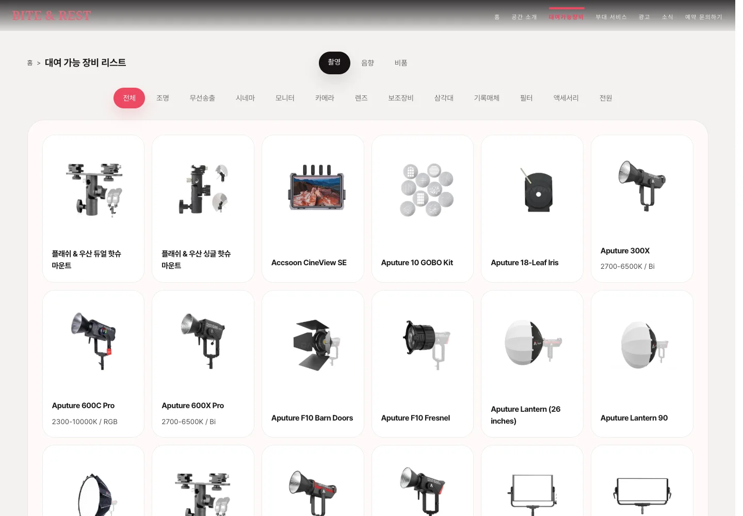743x516 pixels.
Task: Filter equipment by 전원
Action: (606, 98)
